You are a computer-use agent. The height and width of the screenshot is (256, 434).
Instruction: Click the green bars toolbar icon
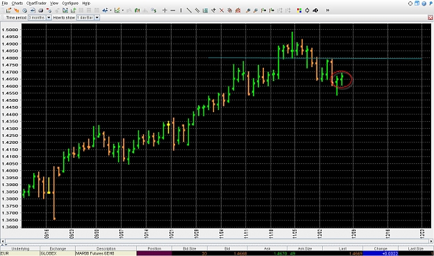pyautogui.click(x=137, y=10)
